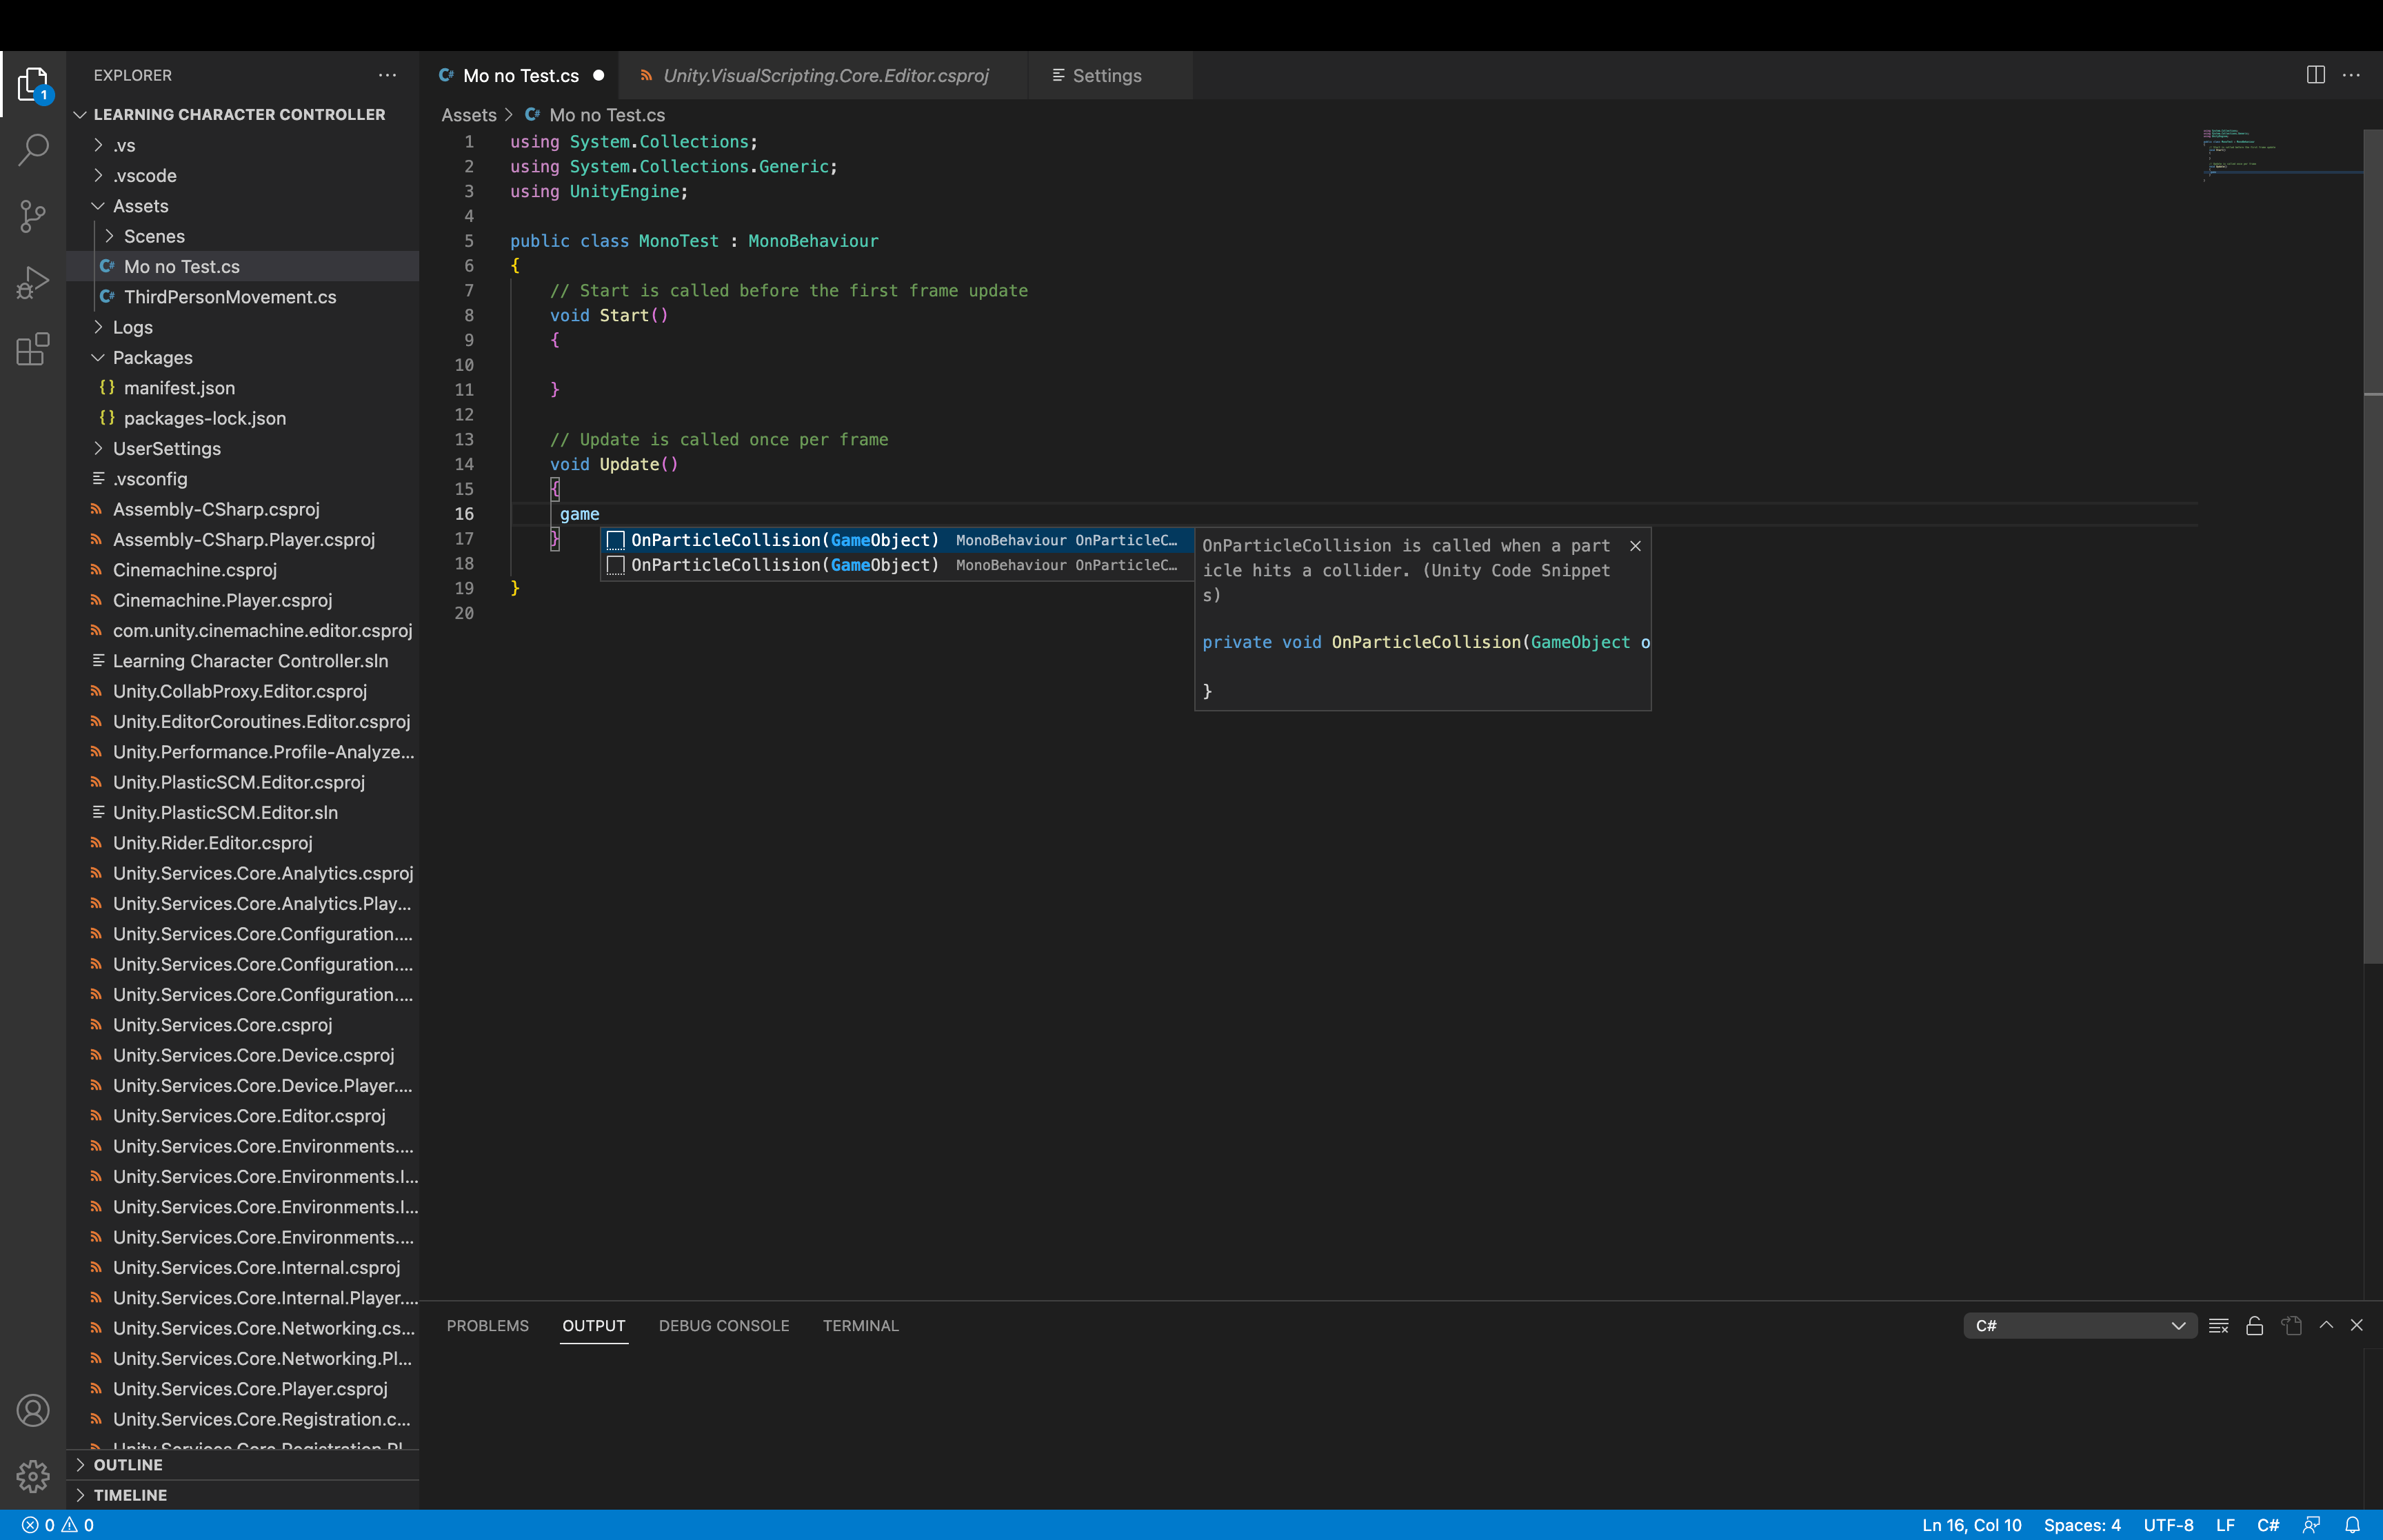
Task: Open the Extensions view
Action: click(x=33, y=349)
